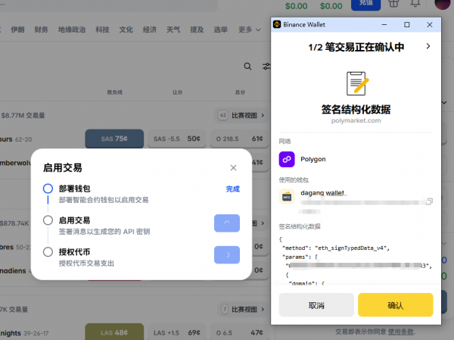Click the Polygon network icon
Viewport: 454px width, 340px height.
click(287, 159)
